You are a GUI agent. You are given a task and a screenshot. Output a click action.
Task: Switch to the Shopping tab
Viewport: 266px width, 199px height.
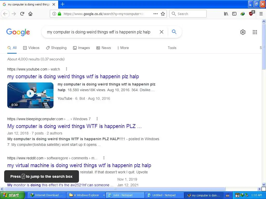[56, 48]
